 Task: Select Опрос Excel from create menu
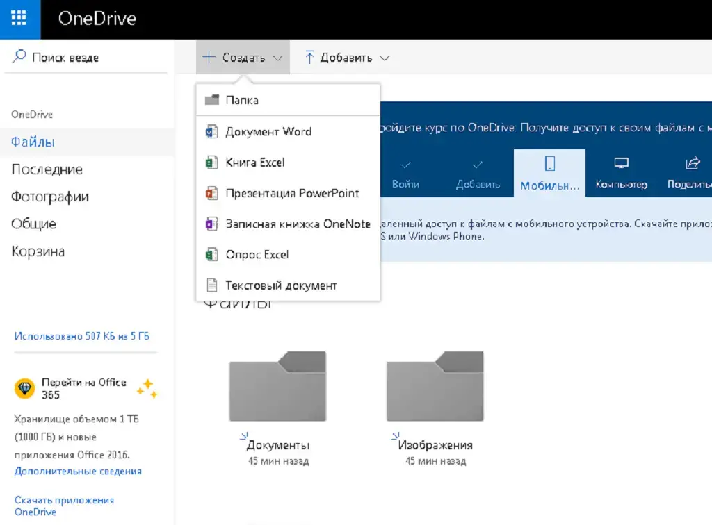click(x=257, y=255)
